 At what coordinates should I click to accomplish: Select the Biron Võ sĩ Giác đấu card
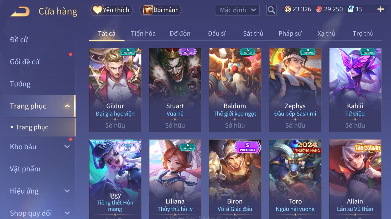[235, 179]
